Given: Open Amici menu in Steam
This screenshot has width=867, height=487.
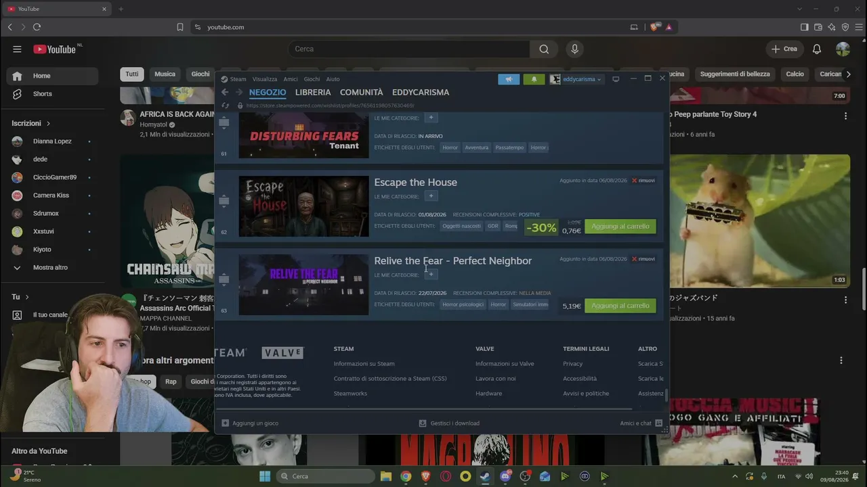Looking at the screenshot, I should click(x=291, y=79).
